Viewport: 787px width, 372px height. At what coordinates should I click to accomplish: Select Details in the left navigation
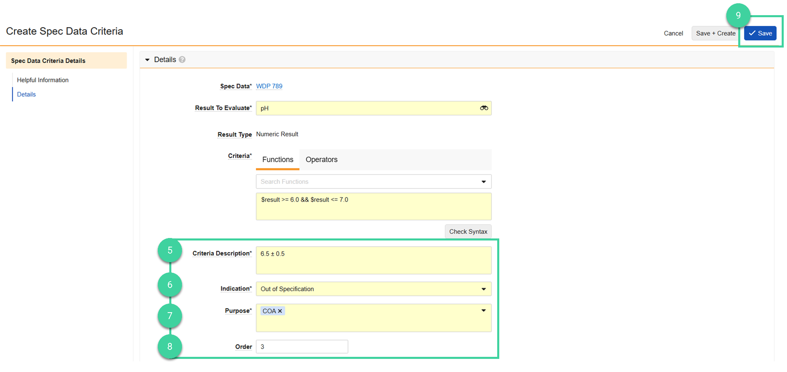coord(26,95)
